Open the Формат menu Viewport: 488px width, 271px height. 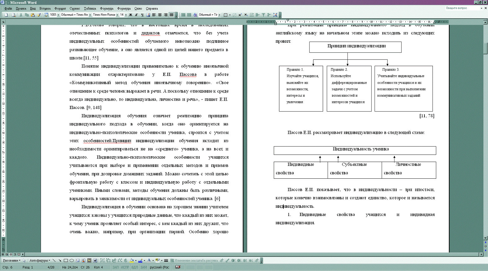pos(60,8)
